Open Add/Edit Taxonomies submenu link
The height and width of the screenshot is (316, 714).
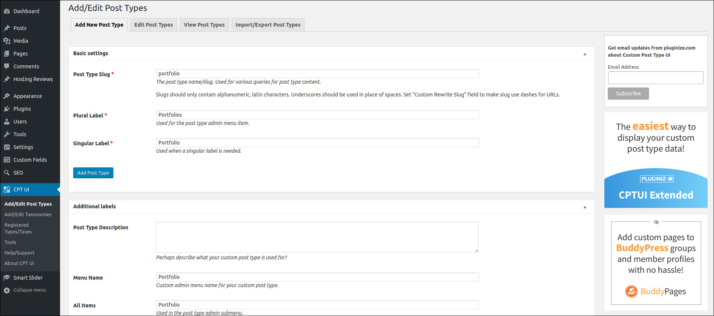[28, 215]
